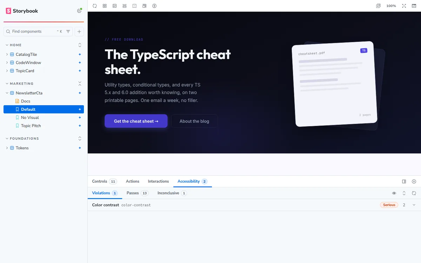The image size is (421, 263).
Task: Click the Serious severity badge
Action: (x=389, y=205)
